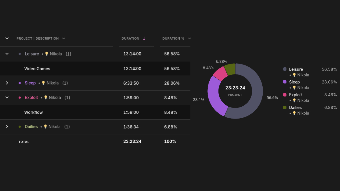This screenshot has height=191, width=340.
Task: Click the lightbulb icon in Sleep row
Action: coord(43,83)
